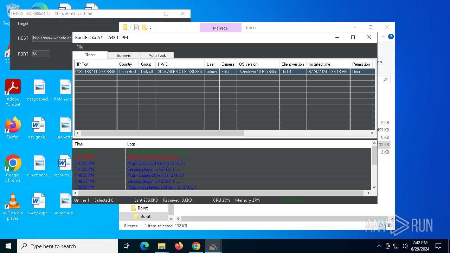This screenshot has height=253, width=450.
Task: Select client row 192.168.100.238:8848
Action: click(x=224, y=72)
